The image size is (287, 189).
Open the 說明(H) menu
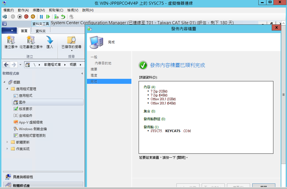point(88,10)
